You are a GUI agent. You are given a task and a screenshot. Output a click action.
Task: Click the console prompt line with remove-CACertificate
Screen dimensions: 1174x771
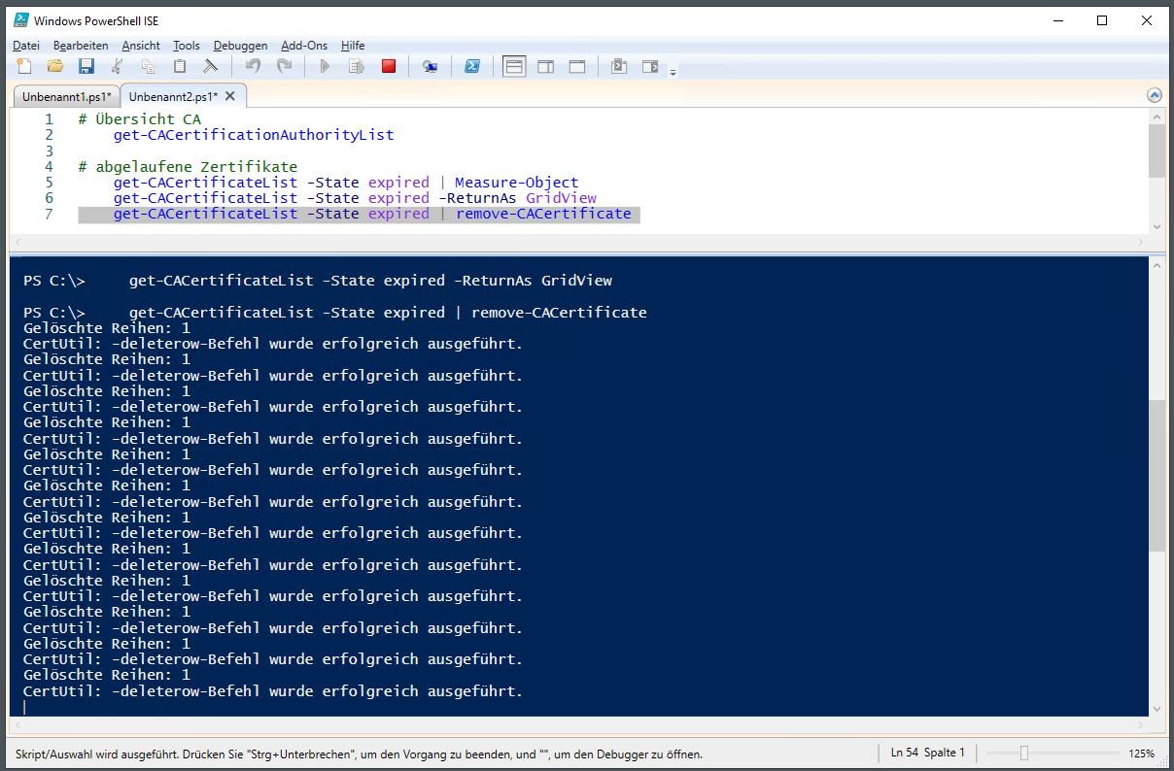pyautogui.click(x=334, y=313)
